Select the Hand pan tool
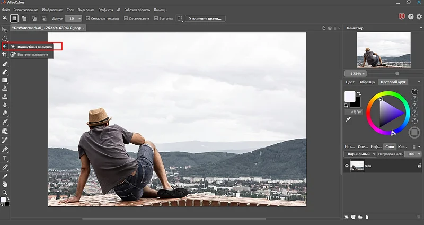This screenshot has height=225, width=424. click(5, 184)
